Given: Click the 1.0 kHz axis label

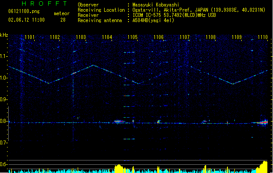Looking at the screenshot, I should tap(4, 78).
